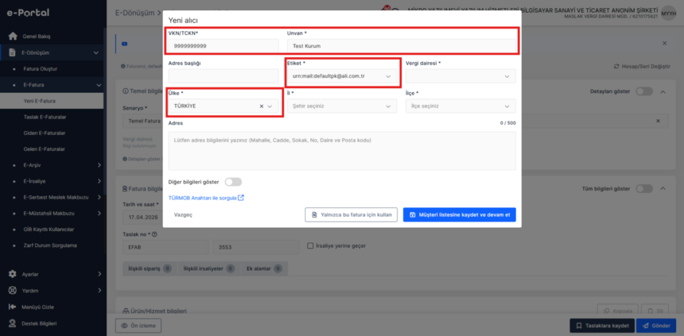Clear the Senaryo field X icon
Image resolution: width=684 pixels, height=336 pixels.
658,121
